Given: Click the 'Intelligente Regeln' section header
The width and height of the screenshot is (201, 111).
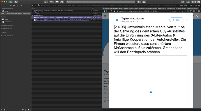Looking at the screenshot, I should point(6,29).
